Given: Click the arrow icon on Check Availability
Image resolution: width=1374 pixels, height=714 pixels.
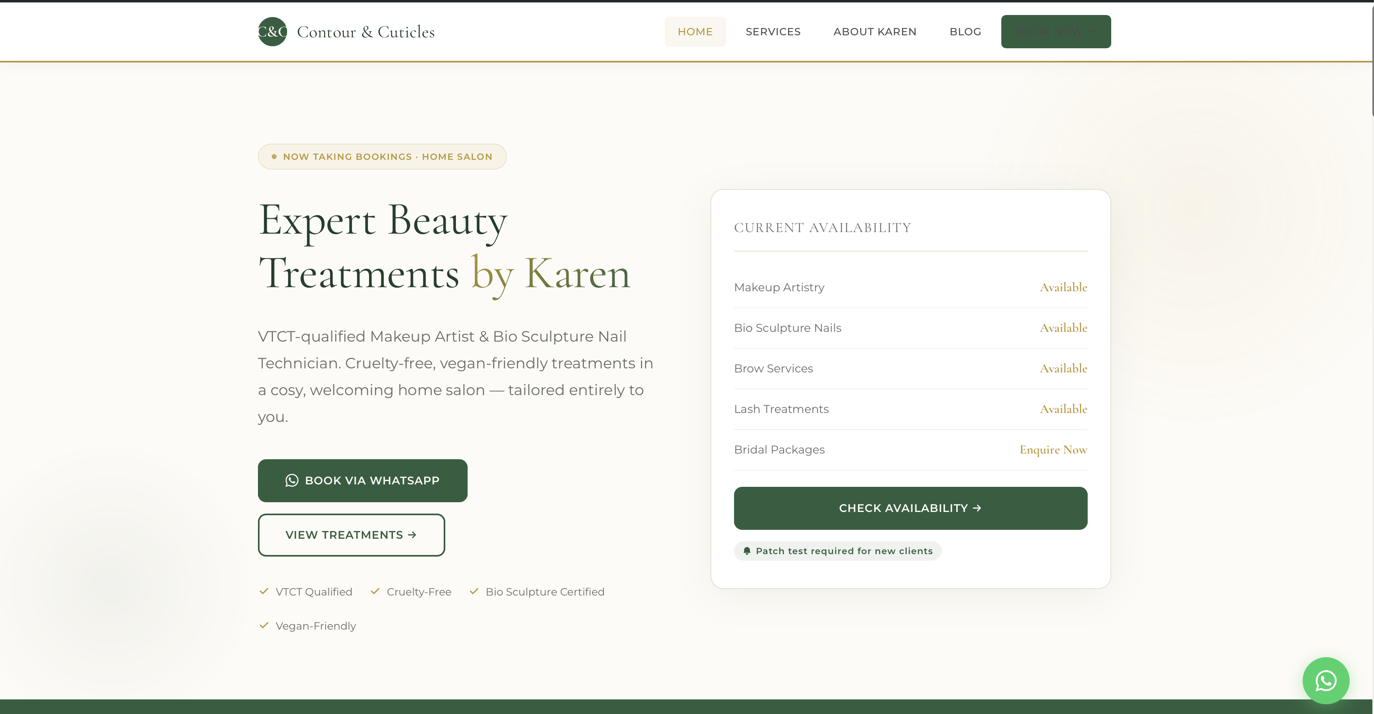Looking at the screenshot, I should pos(977,508).
